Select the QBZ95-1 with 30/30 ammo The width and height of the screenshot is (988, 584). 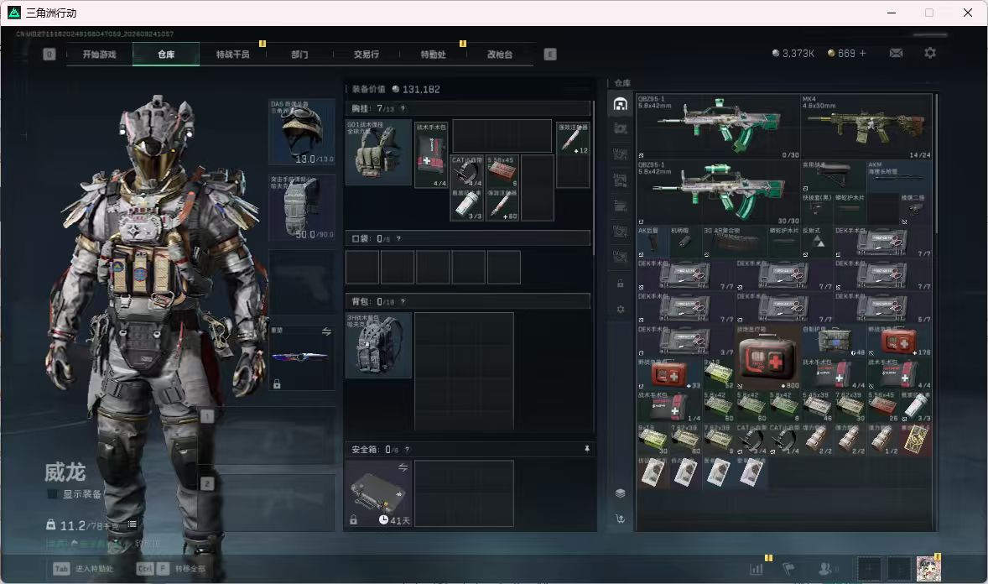[718, 192]
